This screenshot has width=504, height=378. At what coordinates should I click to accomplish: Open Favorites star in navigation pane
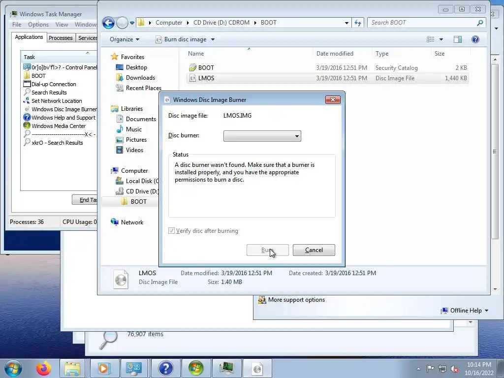pos(114,57)
